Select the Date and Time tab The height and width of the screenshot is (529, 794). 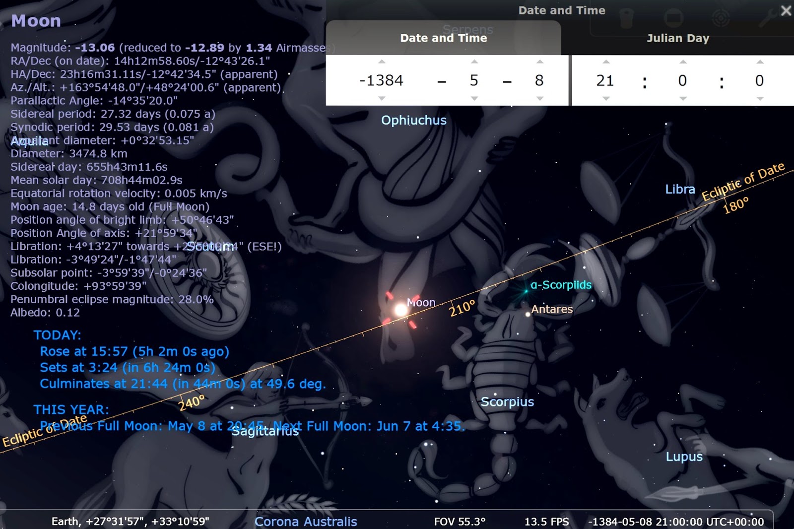pyautogui.click(x=444, y=38)
